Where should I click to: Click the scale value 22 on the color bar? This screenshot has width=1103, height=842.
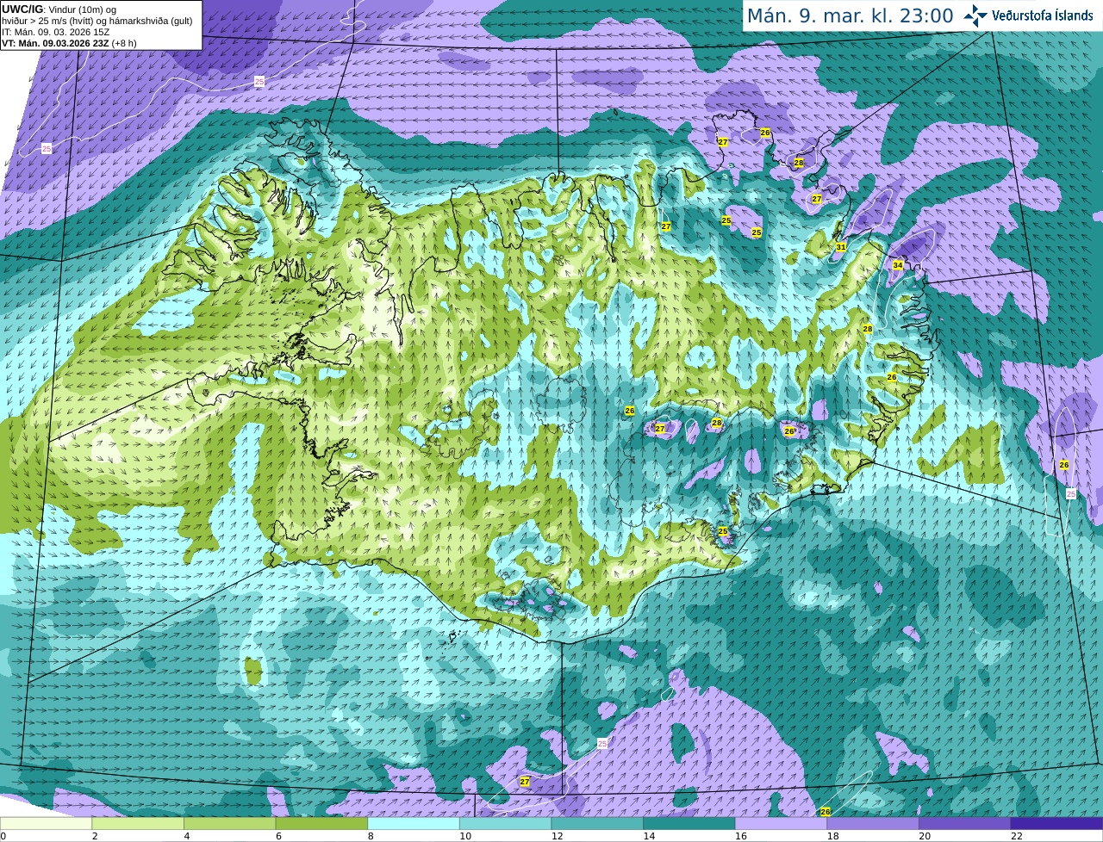[x=1017, y=835]
